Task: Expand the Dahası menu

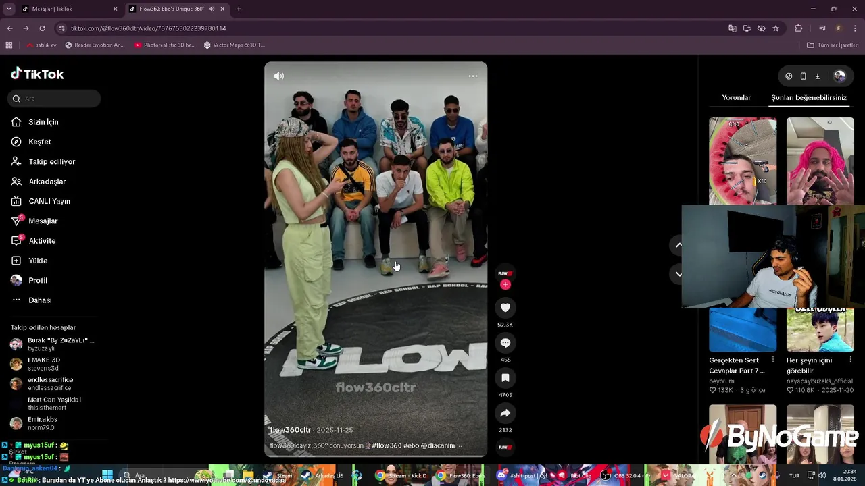Action: [31, 300]
